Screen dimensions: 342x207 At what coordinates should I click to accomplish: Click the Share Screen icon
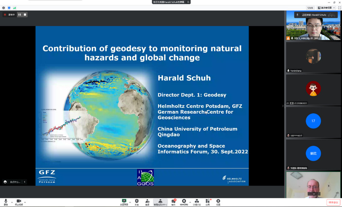124,201
